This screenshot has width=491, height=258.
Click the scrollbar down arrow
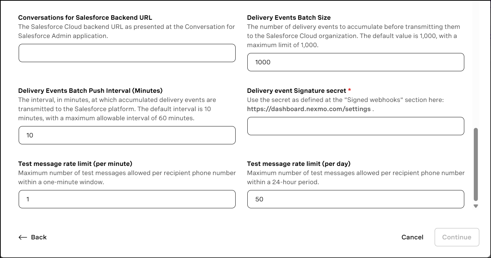point(476,206)
